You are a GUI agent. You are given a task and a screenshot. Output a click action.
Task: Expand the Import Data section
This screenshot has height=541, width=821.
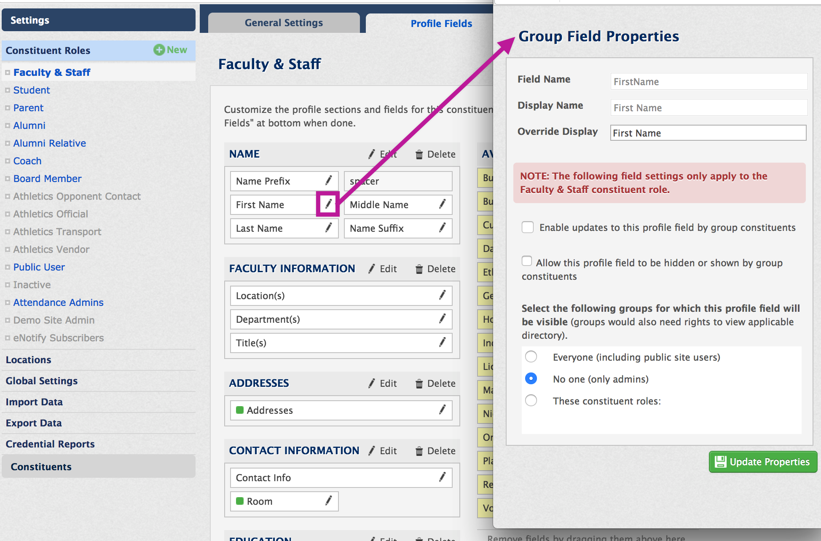point(34,402)
